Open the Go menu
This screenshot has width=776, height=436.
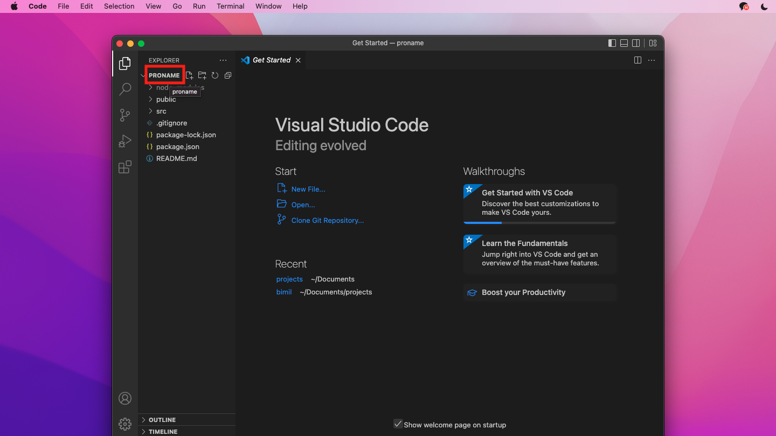177,6
